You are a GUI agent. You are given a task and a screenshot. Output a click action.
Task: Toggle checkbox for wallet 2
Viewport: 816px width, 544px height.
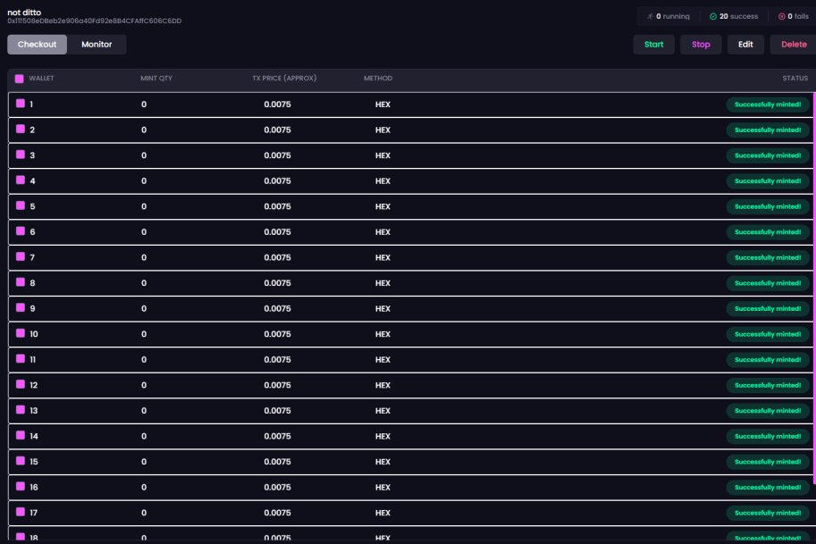tap(21, 129)
